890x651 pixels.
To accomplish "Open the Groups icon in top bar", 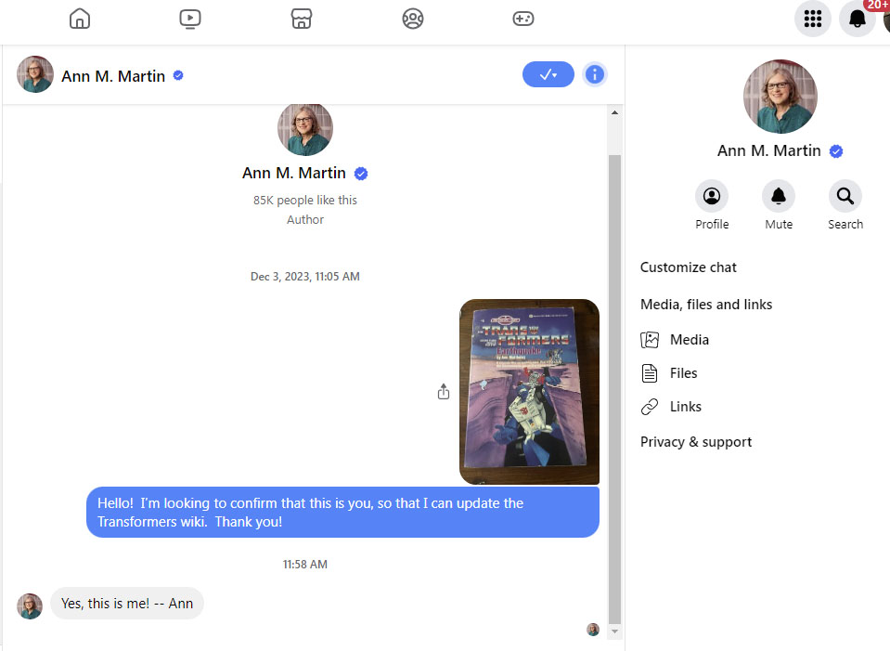I will [413, 19].
